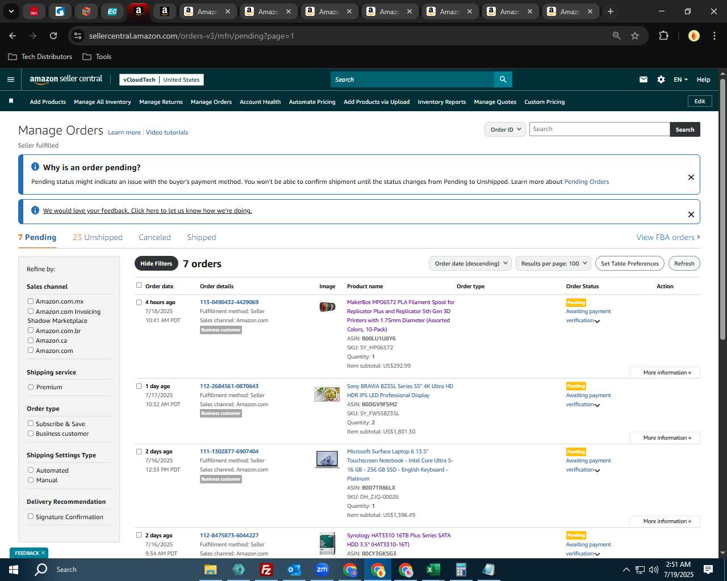Select the Premium shipping service radio
The height and width of the screenshot is (581, 727).
coord(31,387)
